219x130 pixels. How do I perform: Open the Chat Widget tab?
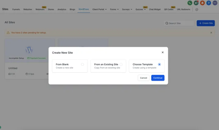pyautogui.click(x=155, y=9)
